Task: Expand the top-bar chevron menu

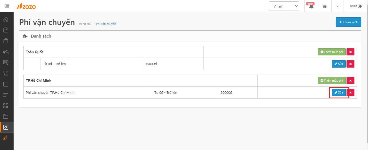Action: click(x=338, y=6)
